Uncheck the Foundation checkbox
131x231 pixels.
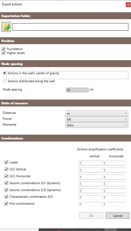click(x=3, y=49)
